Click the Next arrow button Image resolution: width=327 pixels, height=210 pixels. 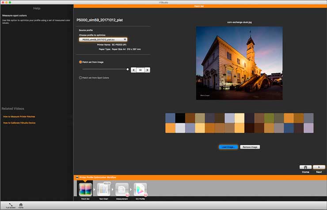tap(319, 167)
